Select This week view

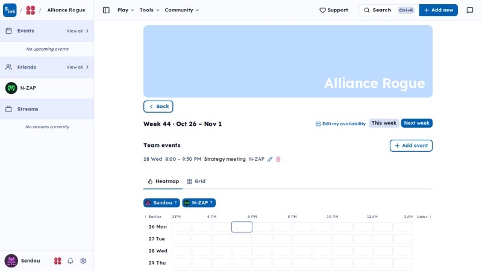click(x=384, y=123)
